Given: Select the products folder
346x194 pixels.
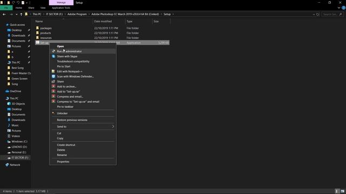Looking at the screenshot, I should pyautogui.click(x=45, y=33).
